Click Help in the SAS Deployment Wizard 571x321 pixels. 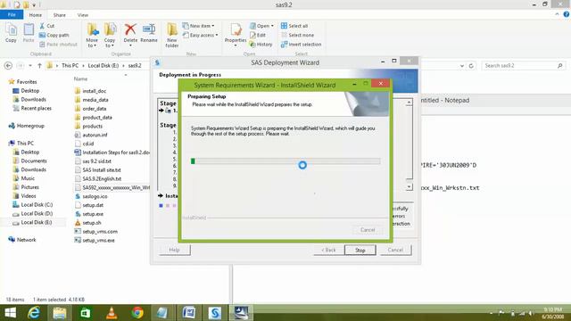pyautogui.click(x=175, y=250)
